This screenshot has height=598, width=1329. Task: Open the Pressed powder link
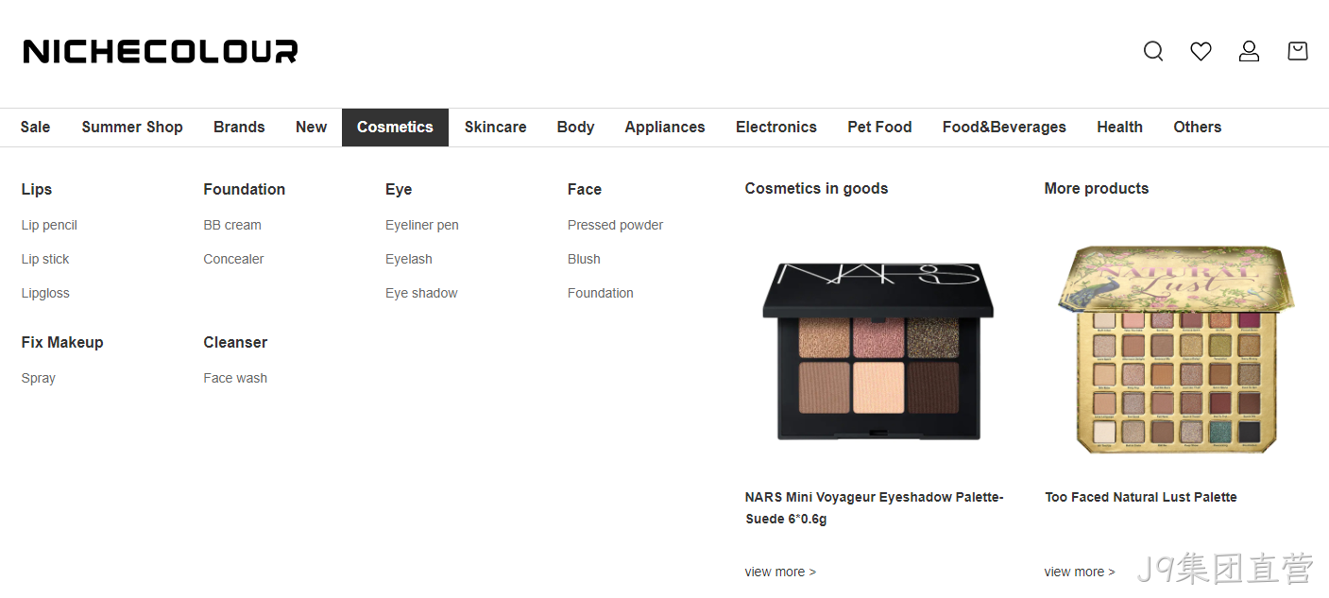pyautogui.click(x=615, y=225)
